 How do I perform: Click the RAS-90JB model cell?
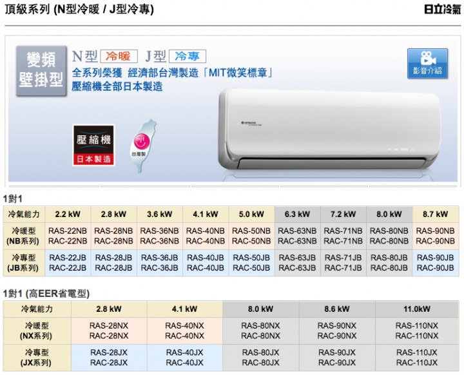pyautogui.click(x=435, y=263)
